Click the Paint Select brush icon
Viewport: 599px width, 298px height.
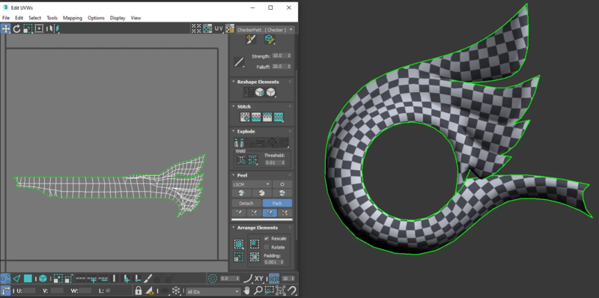coord(148,279)
